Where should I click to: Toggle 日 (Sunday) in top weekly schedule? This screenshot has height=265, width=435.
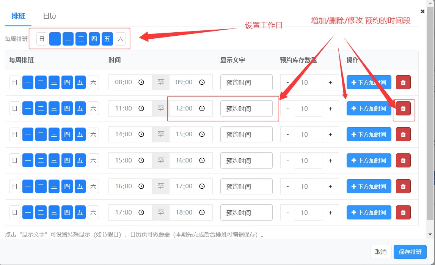click(x=42, y=39)
